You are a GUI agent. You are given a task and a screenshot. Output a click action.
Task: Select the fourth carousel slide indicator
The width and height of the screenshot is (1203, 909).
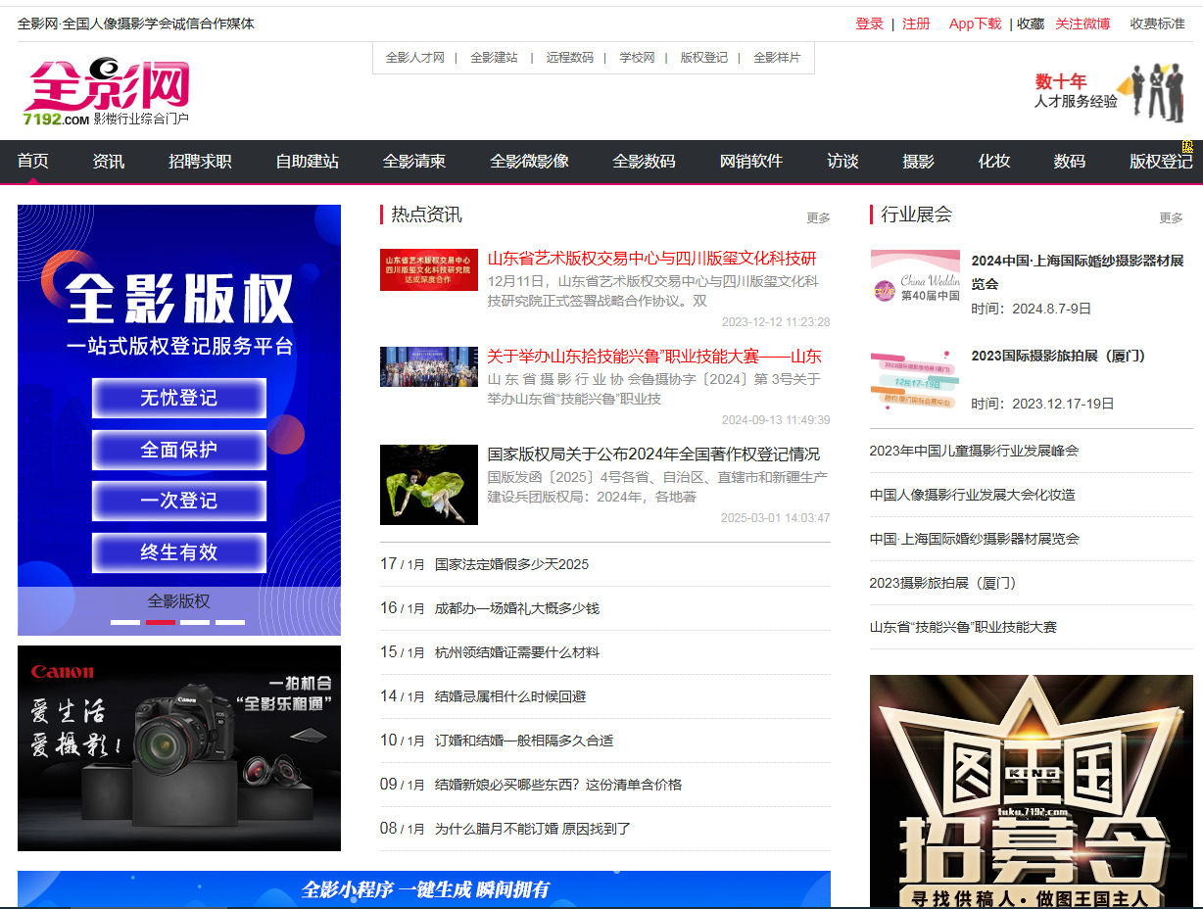coord(230,622)
